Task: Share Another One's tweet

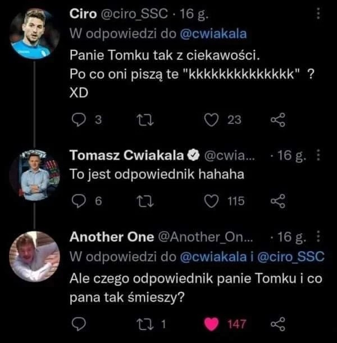Action: [x=277, y=324]
